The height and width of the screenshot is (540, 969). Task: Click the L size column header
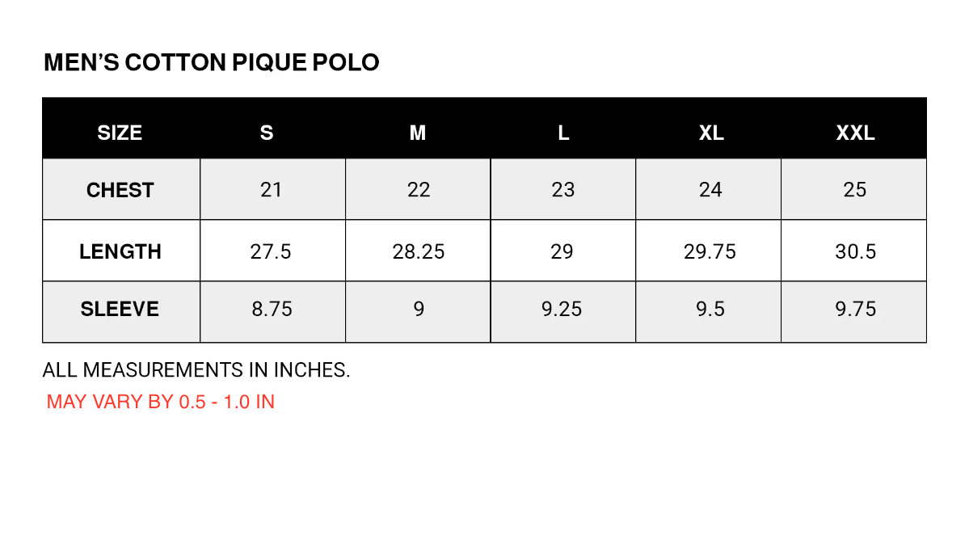click(563, 133)
